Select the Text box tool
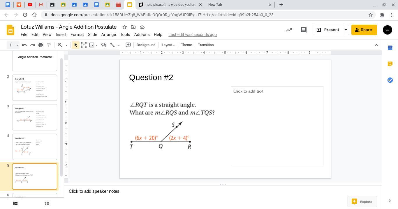This screenshot has height=209, width=398. 84,45
